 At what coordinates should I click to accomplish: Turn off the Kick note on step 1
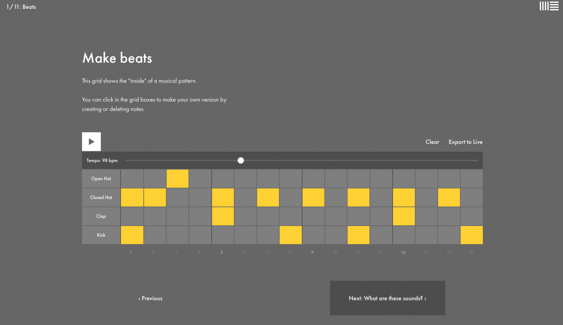[x=132, y=235]
